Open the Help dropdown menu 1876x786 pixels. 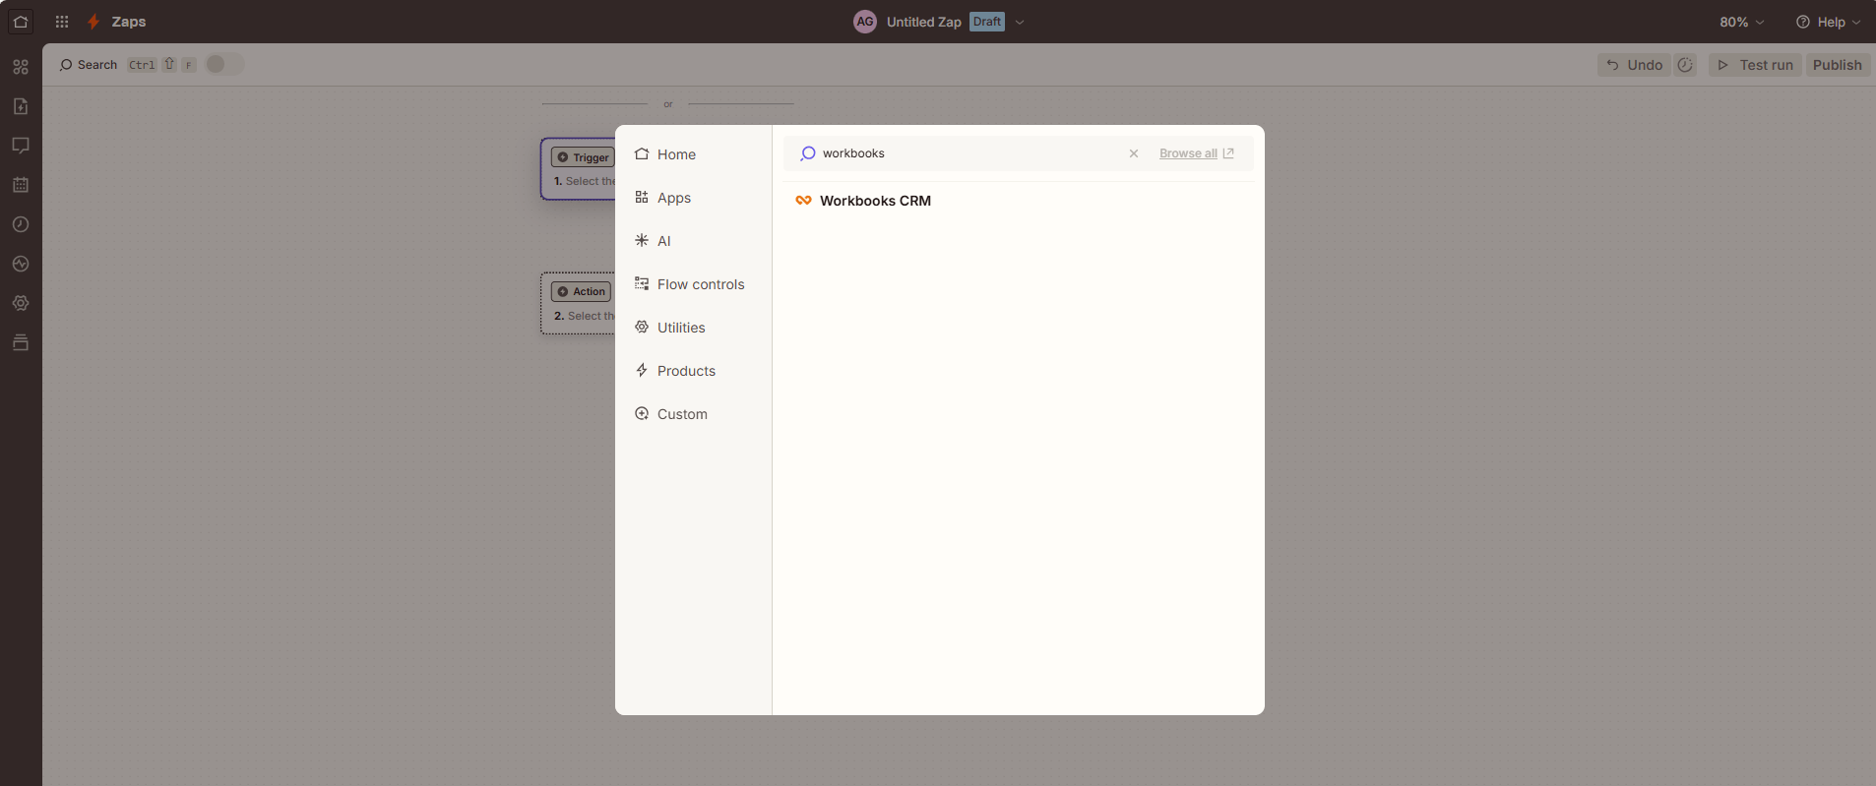tap(1828, 22)
